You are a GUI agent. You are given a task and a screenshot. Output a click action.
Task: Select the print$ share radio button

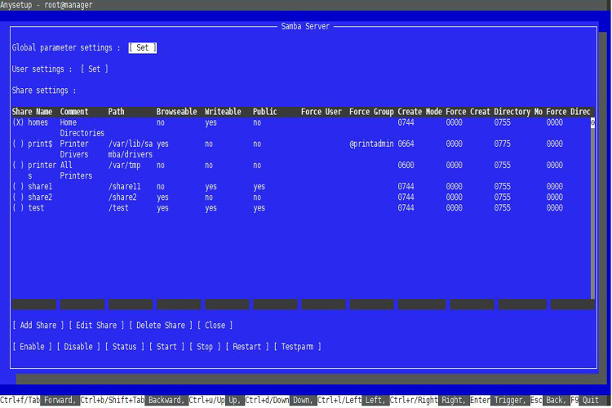pyautogui.click(x=18, y=144)
